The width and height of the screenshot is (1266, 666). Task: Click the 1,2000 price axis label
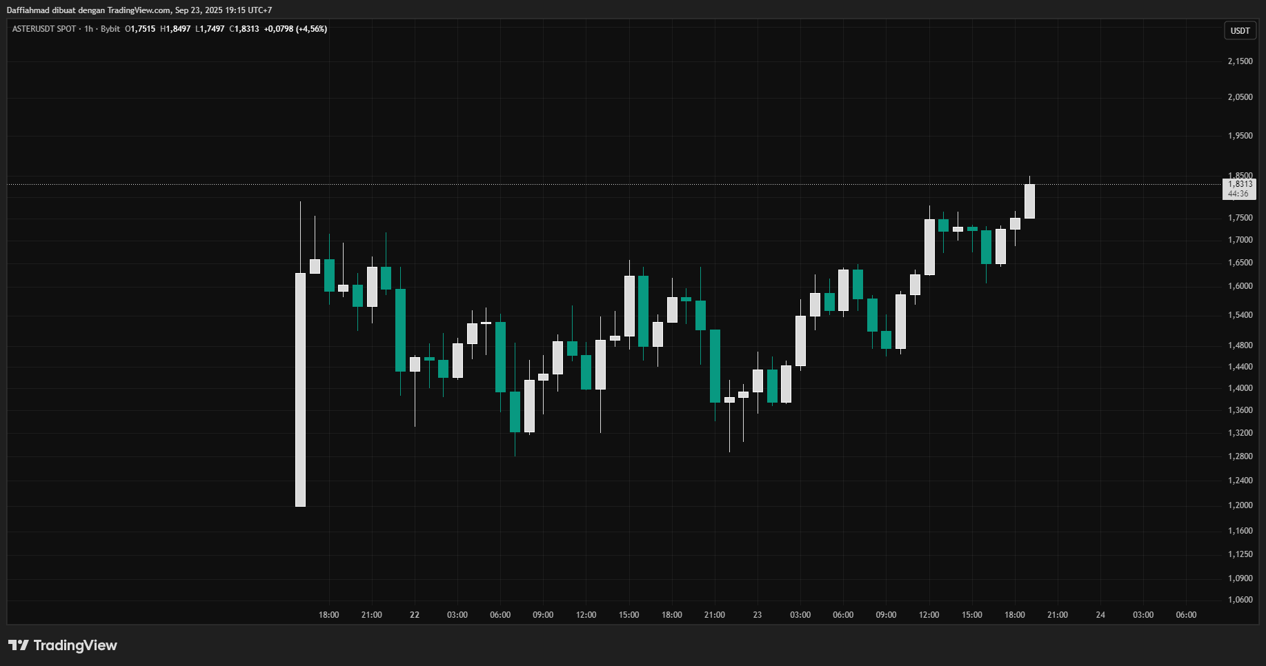(1240, 505)
